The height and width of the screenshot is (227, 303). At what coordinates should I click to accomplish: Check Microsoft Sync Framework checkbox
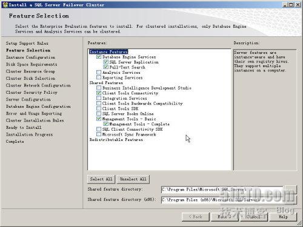pos(99,134)
